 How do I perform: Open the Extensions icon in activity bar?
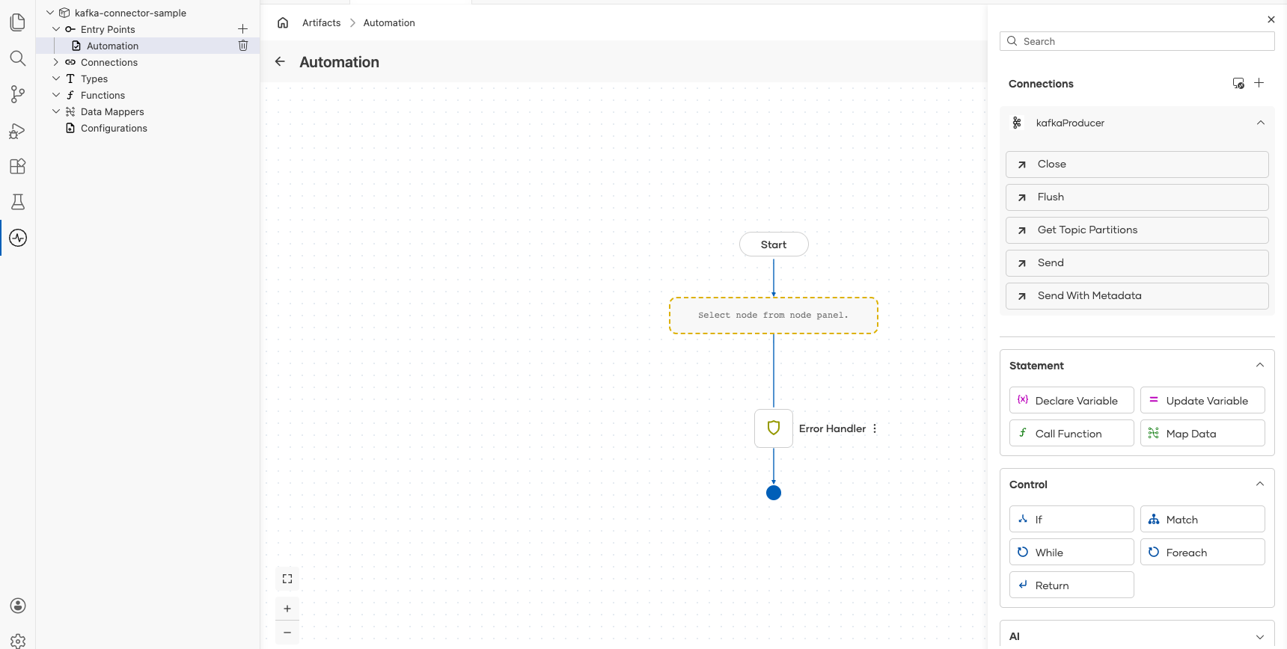tap(18, 166)
